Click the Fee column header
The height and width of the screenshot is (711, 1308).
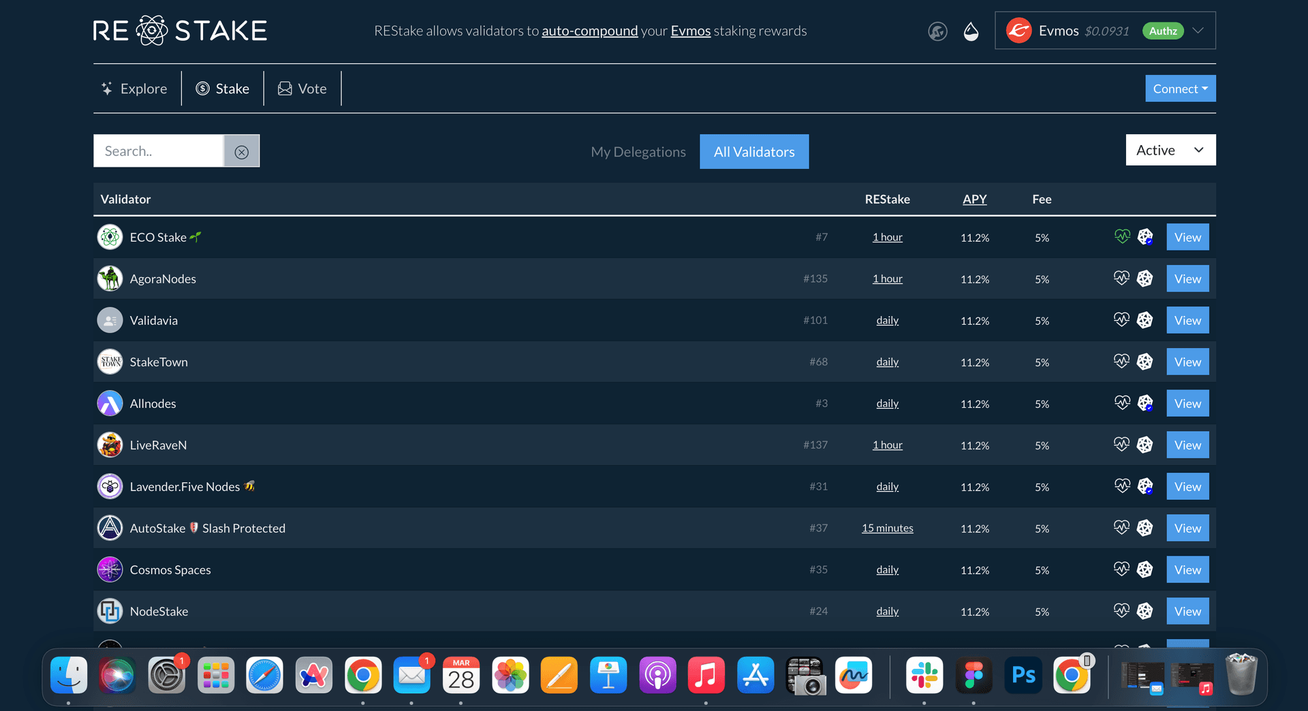tap(1042, 199)
